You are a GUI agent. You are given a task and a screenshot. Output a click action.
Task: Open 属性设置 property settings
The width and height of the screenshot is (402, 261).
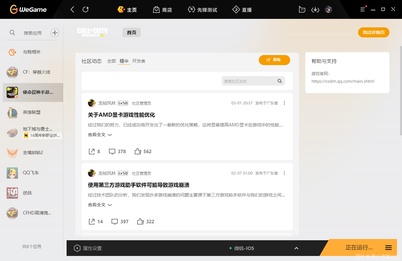click(88, 248)
